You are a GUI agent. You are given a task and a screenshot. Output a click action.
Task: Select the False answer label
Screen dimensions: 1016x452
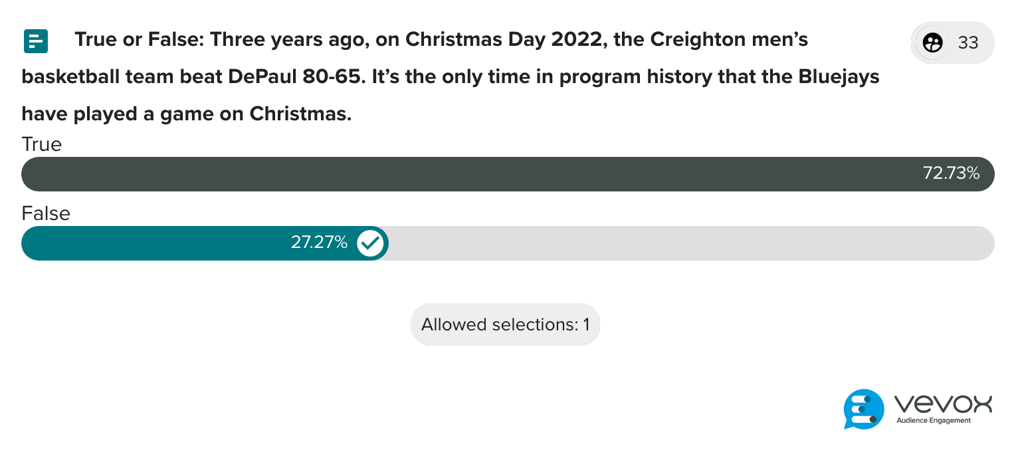[x=46, y=213]
